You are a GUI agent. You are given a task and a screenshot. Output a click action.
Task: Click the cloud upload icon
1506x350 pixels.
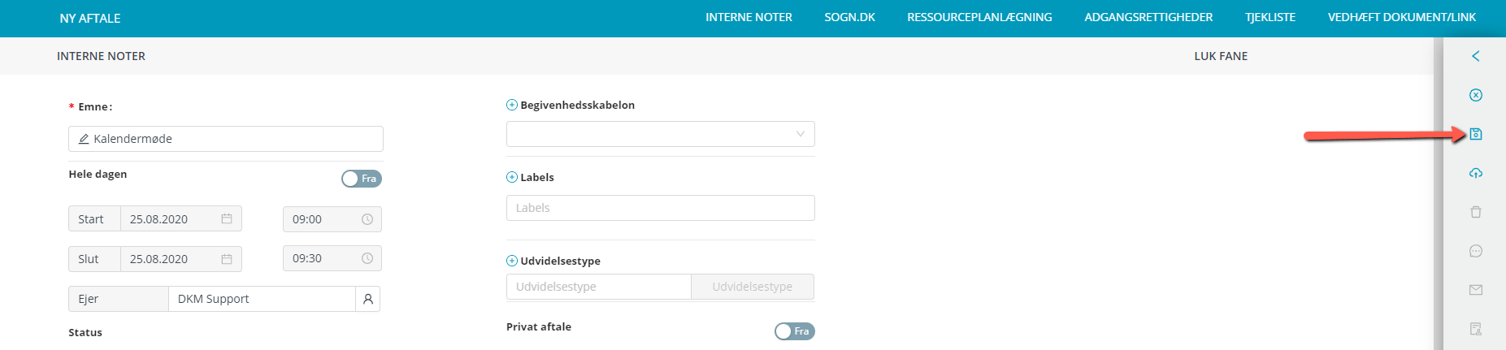point(1476,173)
